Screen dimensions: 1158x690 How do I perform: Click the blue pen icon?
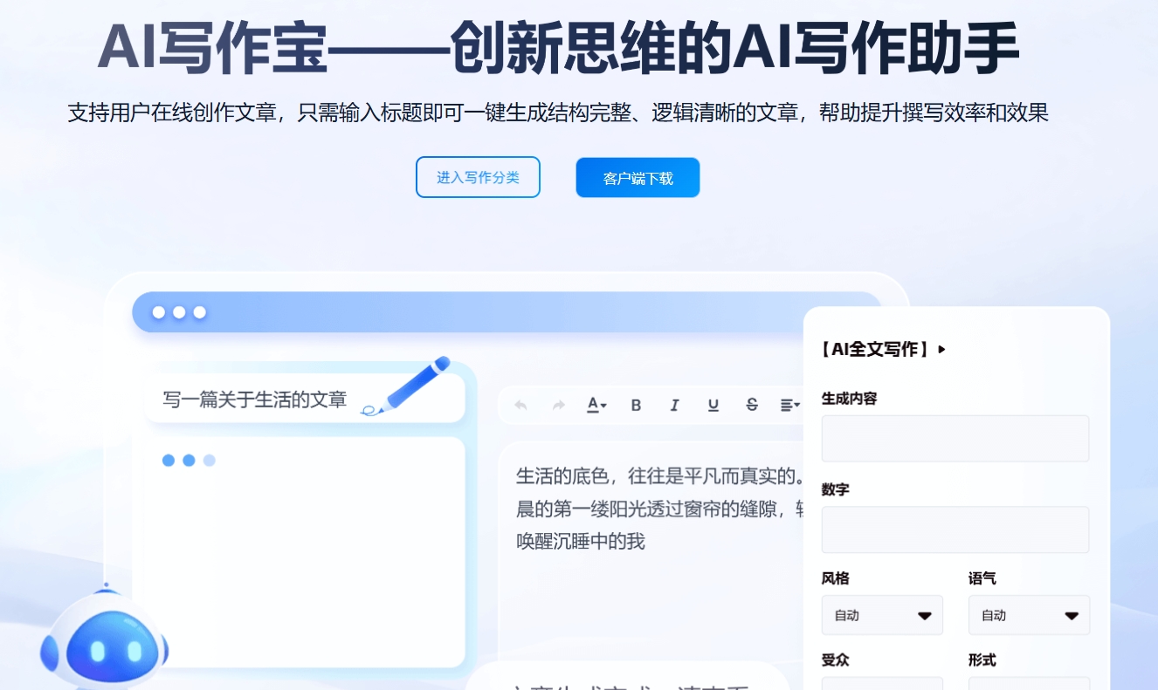406,385
